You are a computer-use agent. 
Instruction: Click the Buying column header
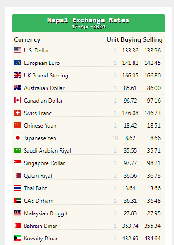tap(131, 40)
